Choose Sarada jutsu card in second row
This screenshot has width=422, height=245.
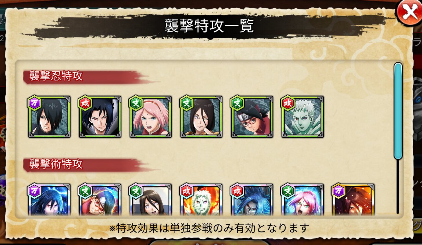point(100,200)
